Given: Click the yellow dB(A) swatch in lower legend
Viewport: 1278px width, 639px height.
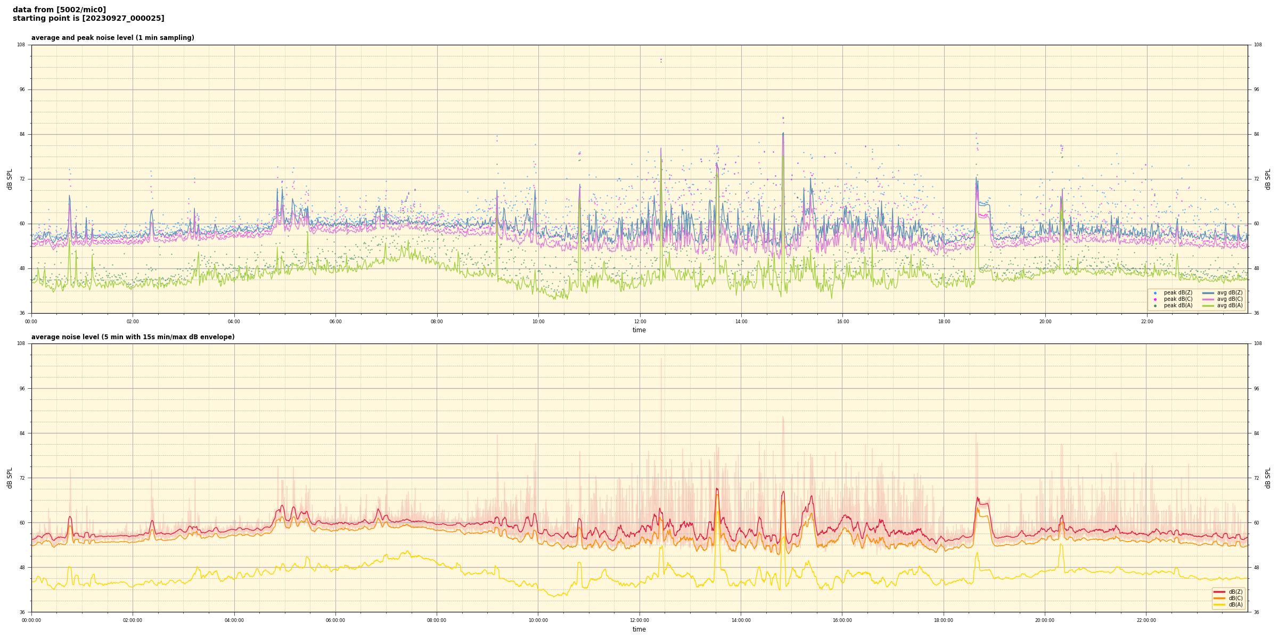Looking at the screenshot, I should tap(1219, 604).
